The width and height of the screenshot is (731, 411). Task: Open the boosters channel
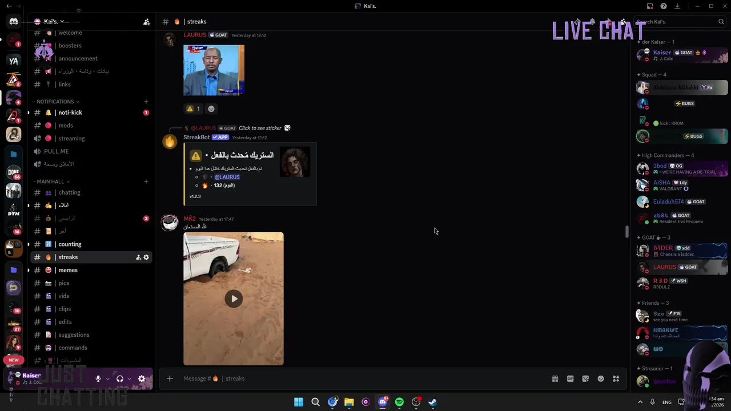tap(91, 46)
